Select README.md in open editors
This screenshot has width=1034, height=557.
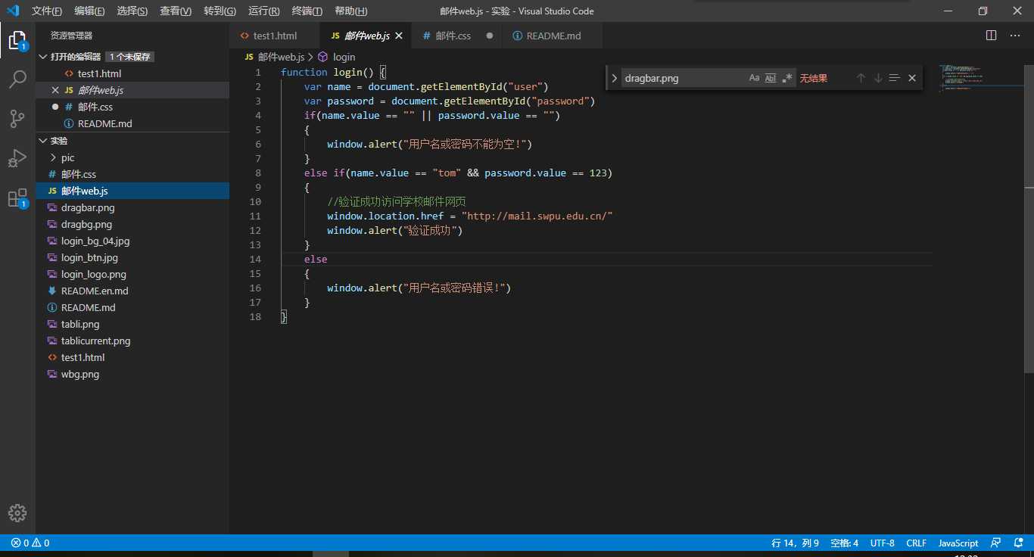(x=132, y=123)
